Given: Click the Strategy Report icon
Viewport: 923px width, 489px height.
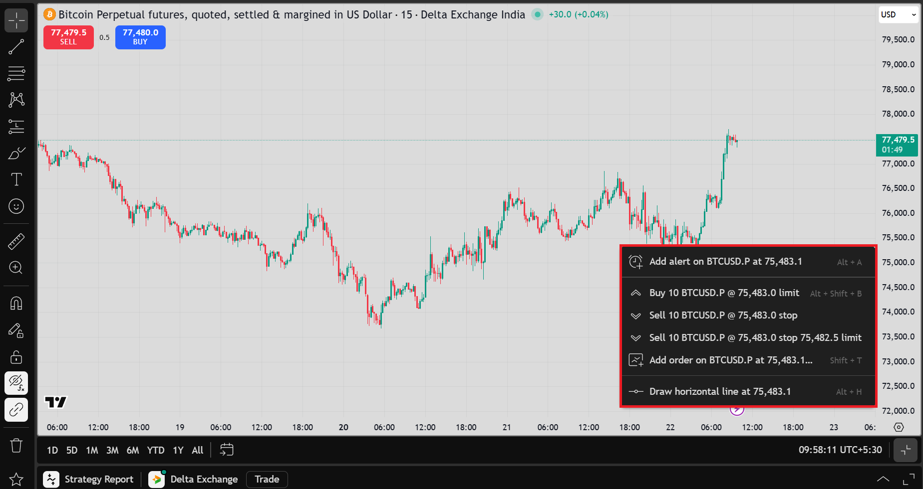Looking at the screenshot, I should [51, 479].
